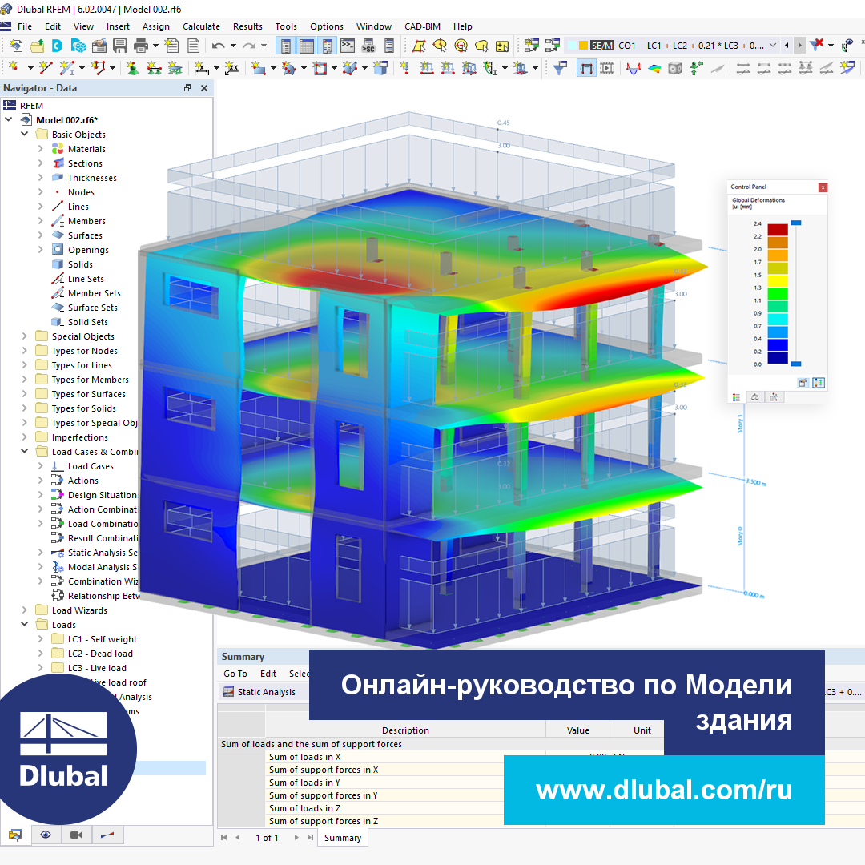Activate the camera view icon near the bottom

76,835
